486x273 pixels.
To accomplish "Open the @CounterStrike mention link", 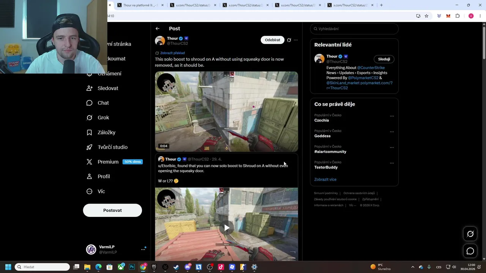I will [x=371, y=68].
